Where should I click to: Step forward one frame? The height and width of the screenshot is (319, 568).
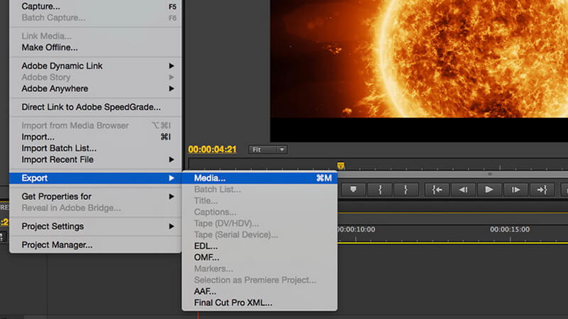point(515,189)
